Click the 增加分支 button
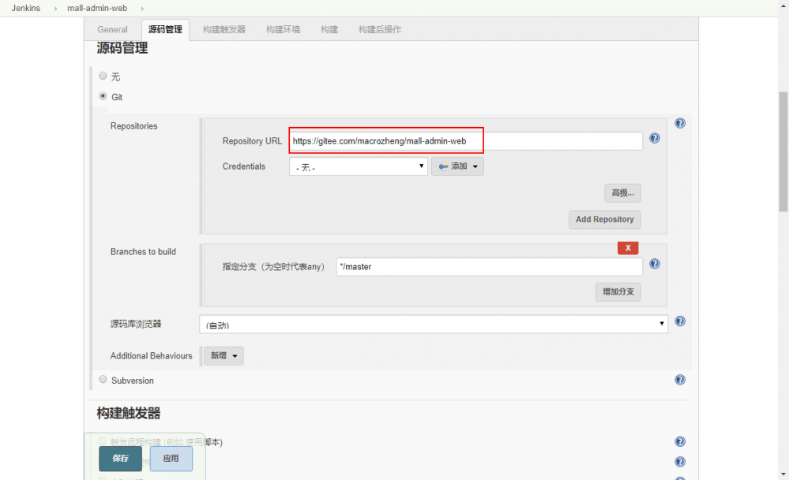The height and width of the screenshot is (480, 789). click(x=618, y=291)
